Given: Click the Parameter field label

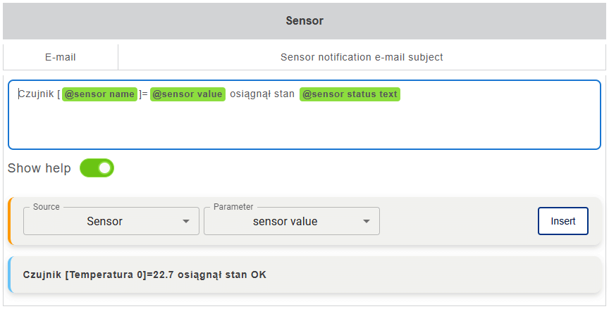Looking at the screenshot, I should point(233,207).
